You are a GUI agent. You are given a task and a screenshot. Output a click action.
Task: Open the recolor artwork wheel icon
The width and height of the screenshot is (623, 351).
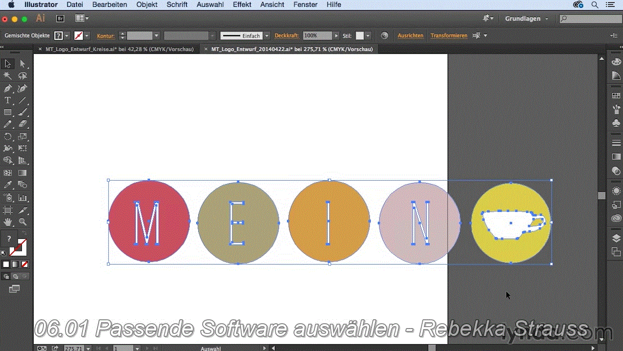385,36
